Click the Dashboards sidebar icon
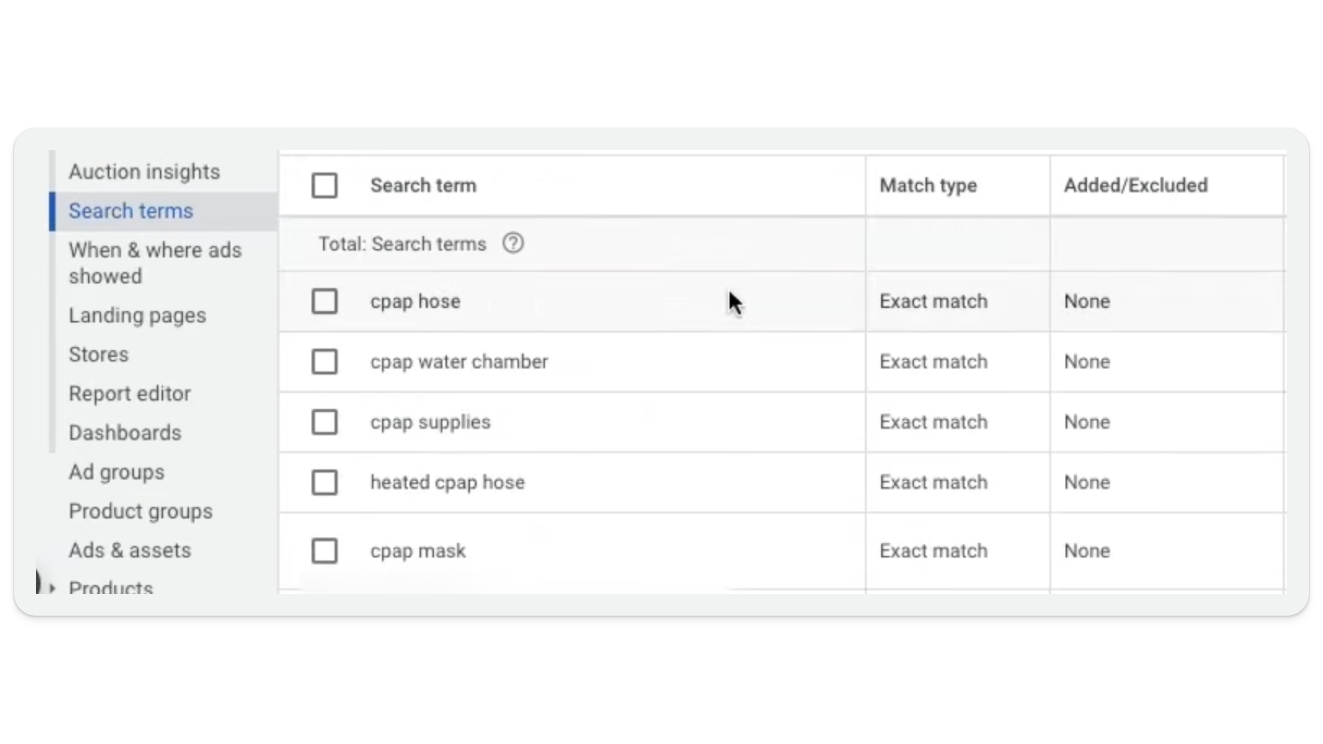 tap(125, 431)
